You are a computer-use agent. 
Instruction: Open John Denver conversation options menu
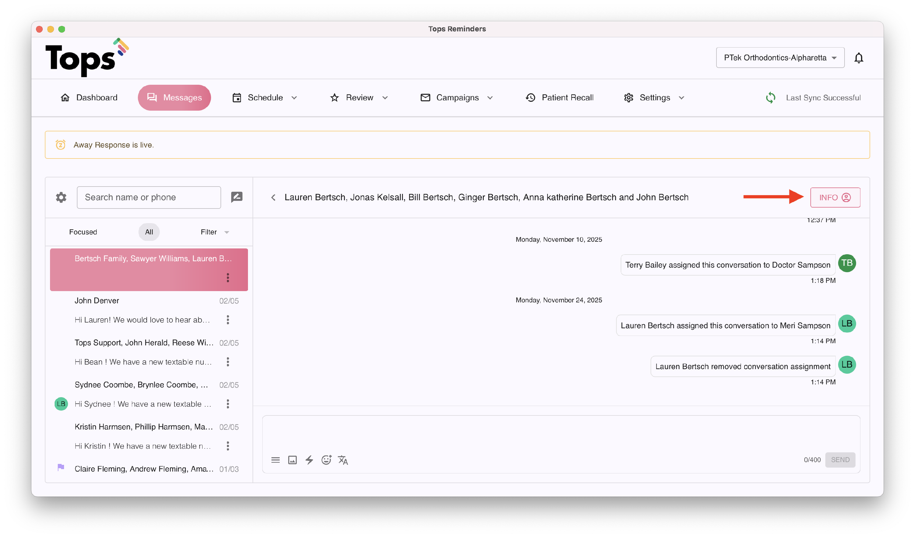[228, 320]
